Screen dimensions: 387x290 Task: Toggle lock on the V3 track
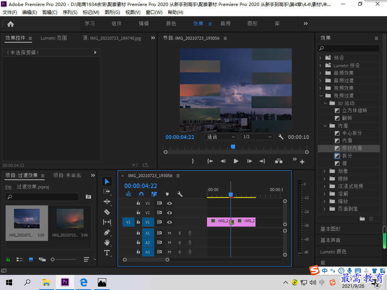coord(138,203)
